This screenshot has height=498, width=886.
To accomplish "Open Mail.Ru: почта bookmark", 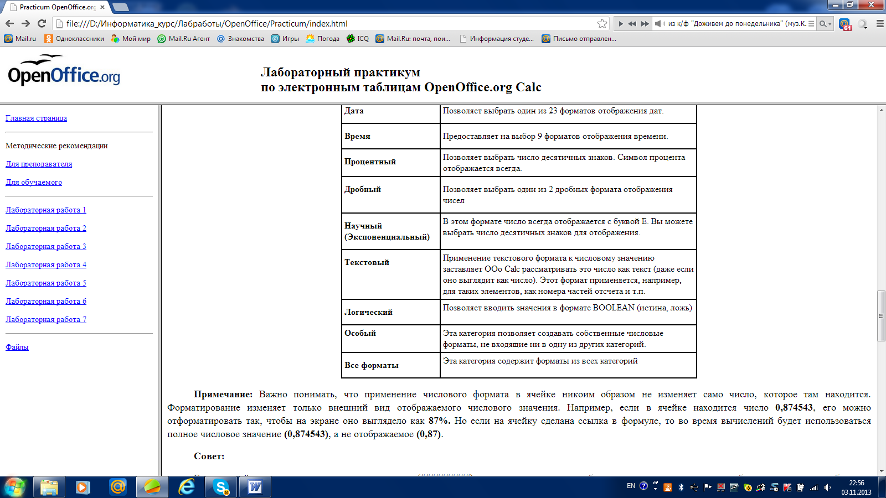I will coord(413,39).
